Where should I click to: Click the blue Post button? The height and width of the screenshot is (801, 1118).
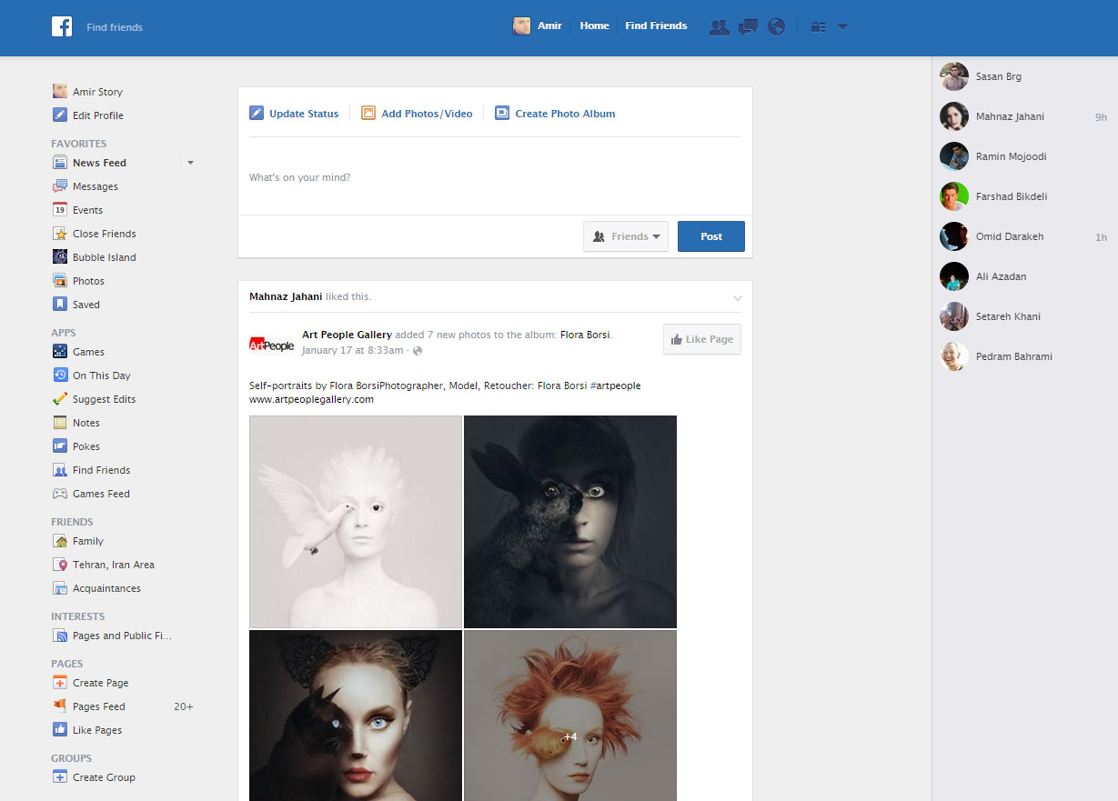(710, 235)
